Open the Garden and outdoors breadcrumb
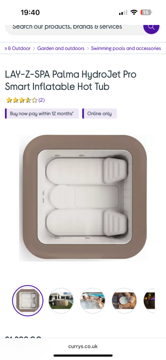Screen dimensions: 166x360 tap(61, 49)
